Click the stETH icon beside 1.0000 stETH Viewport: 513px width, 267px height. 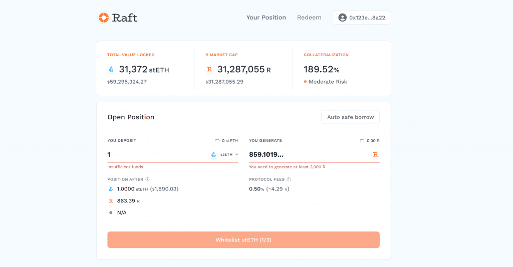(111, 189)
